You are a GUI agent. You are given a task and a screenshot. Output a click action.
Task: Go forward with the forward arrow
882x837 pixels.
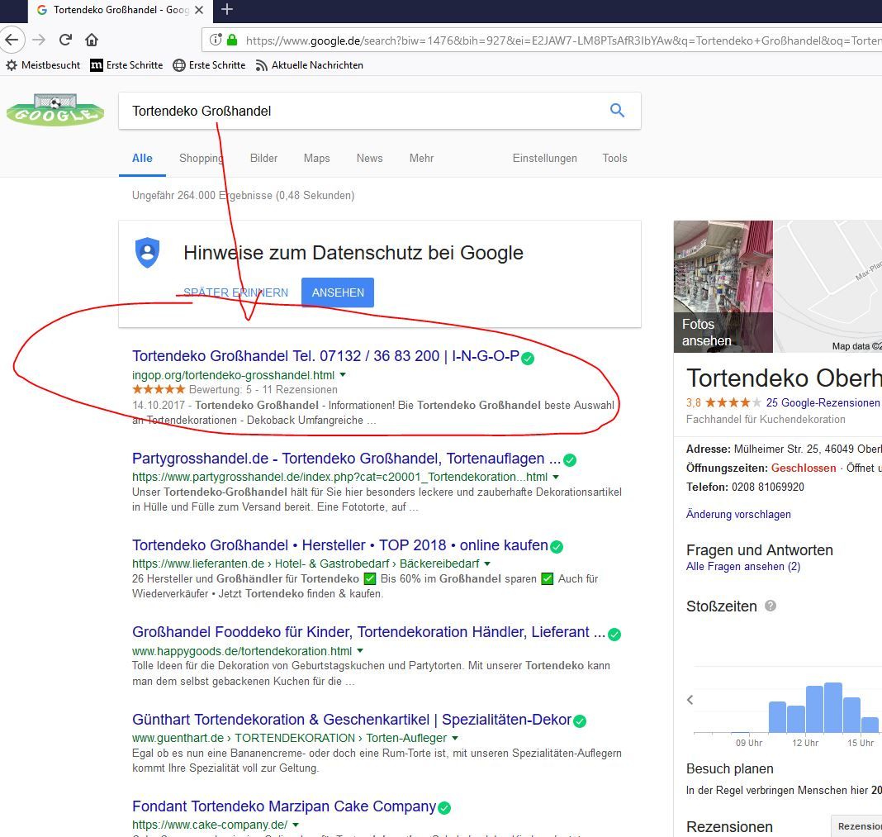tap(38, 40)
